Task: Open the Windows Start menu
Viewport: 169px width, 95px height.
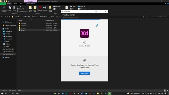Action: point(2,93)
